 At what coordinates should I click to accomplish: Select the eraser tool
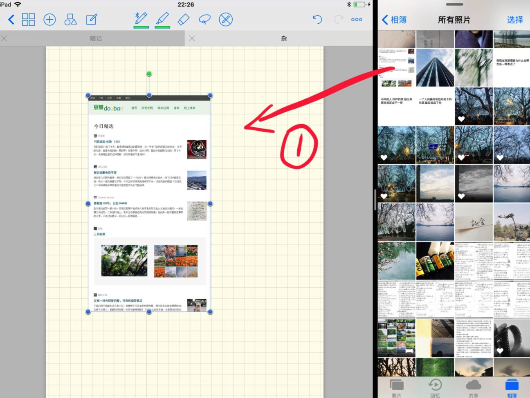(x=184, y=20)
